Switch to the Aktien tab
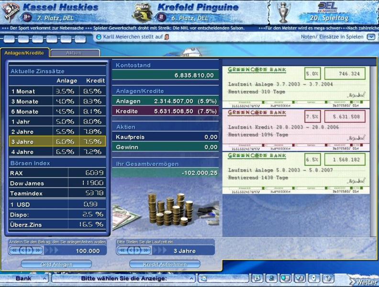Viewport: 379px width, 287px height. (x=75, y=53)
